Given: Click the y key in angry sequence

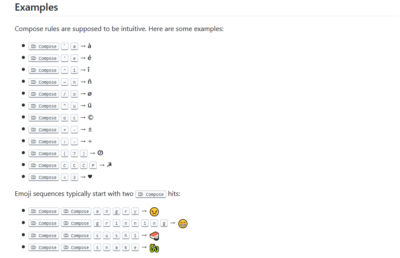Looking at the screenshot, I should (135, 211).
